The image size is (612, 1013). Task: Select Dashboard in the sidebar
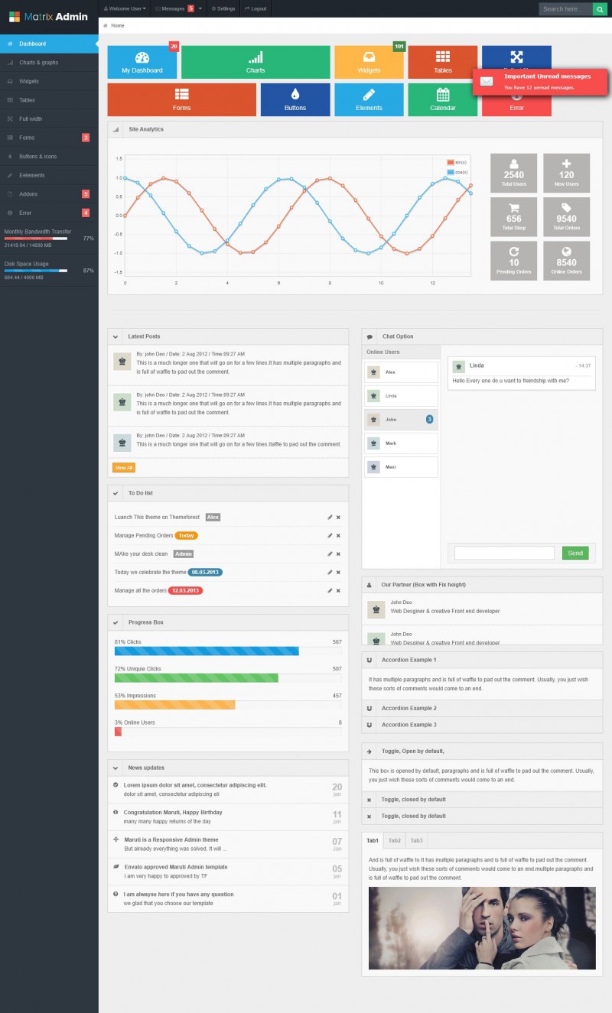tap(49, 44)
